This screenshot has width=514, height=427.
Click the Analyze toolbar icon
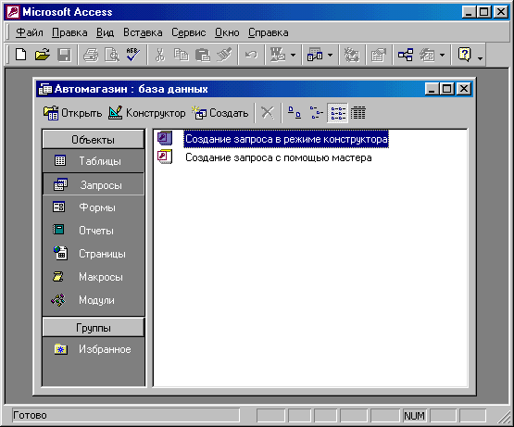(315, 55)
